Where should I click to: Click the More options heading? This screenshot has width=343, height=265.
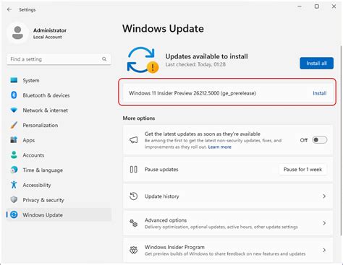click(139, 118)
